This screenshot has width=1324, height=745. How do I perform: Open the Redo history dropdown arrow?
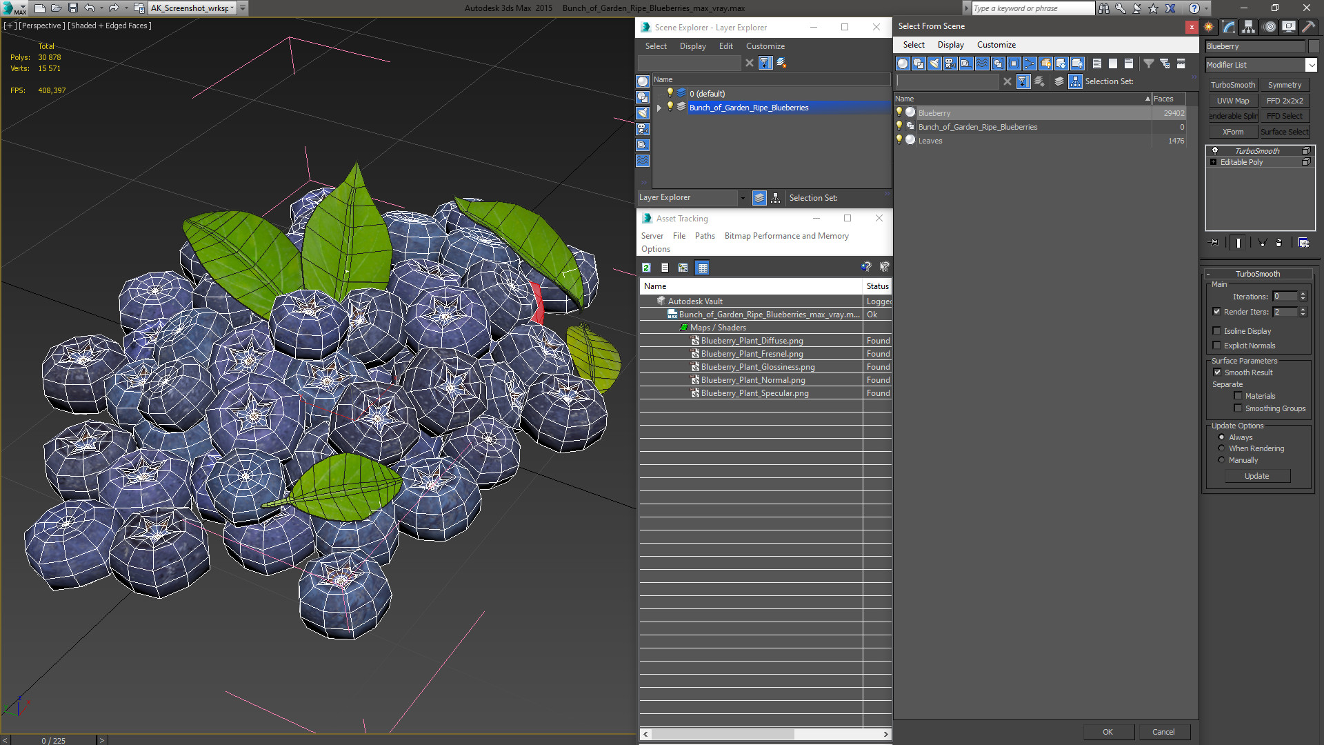tap(126, 8)
